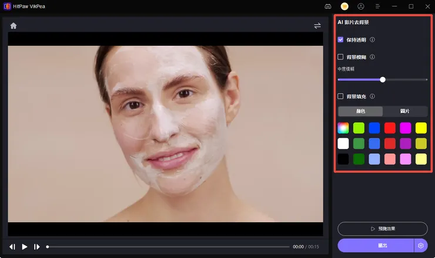This screenshot has width=435, height=258.
Task: Select the medium green swatch in second row
Action: click(359, 144)
